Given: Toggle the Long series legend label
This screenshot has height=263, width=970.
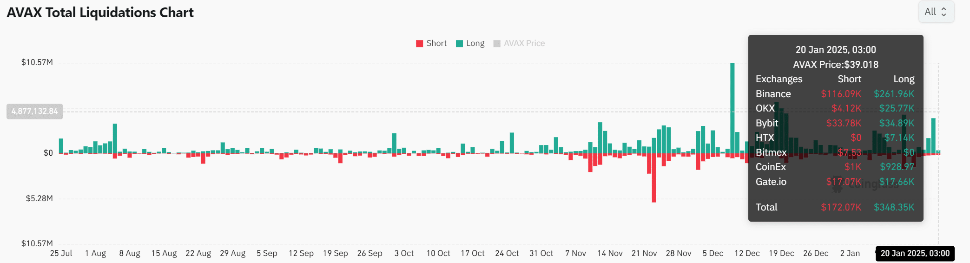Looking at the screenshot, I should pos(475,43).
